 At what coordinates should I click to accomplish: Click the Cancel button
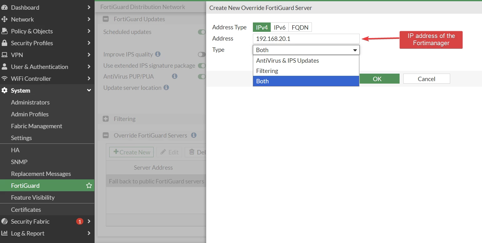[x=426, y=79]
